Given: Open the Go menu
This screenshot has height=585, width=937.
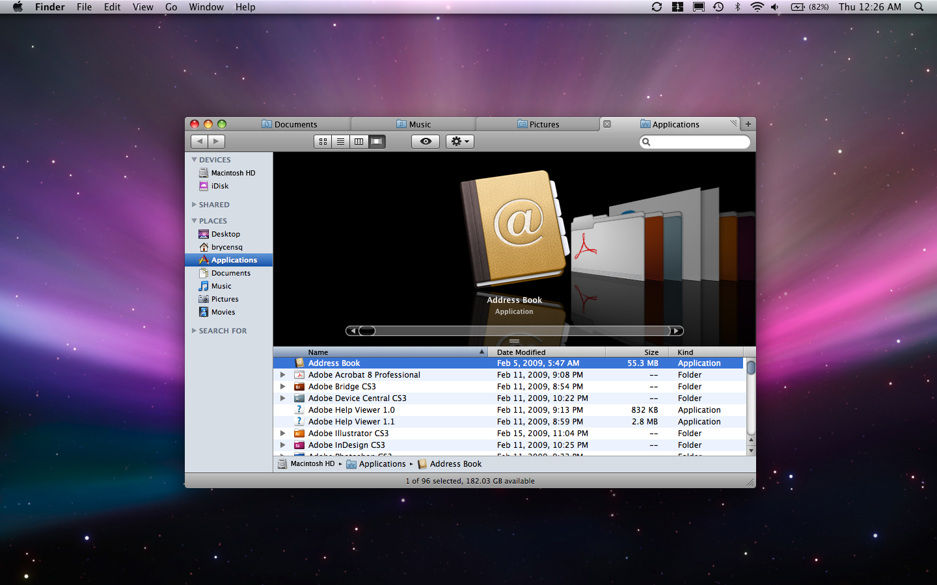Looking at the screenshot, I should click(x=171, y=7).
